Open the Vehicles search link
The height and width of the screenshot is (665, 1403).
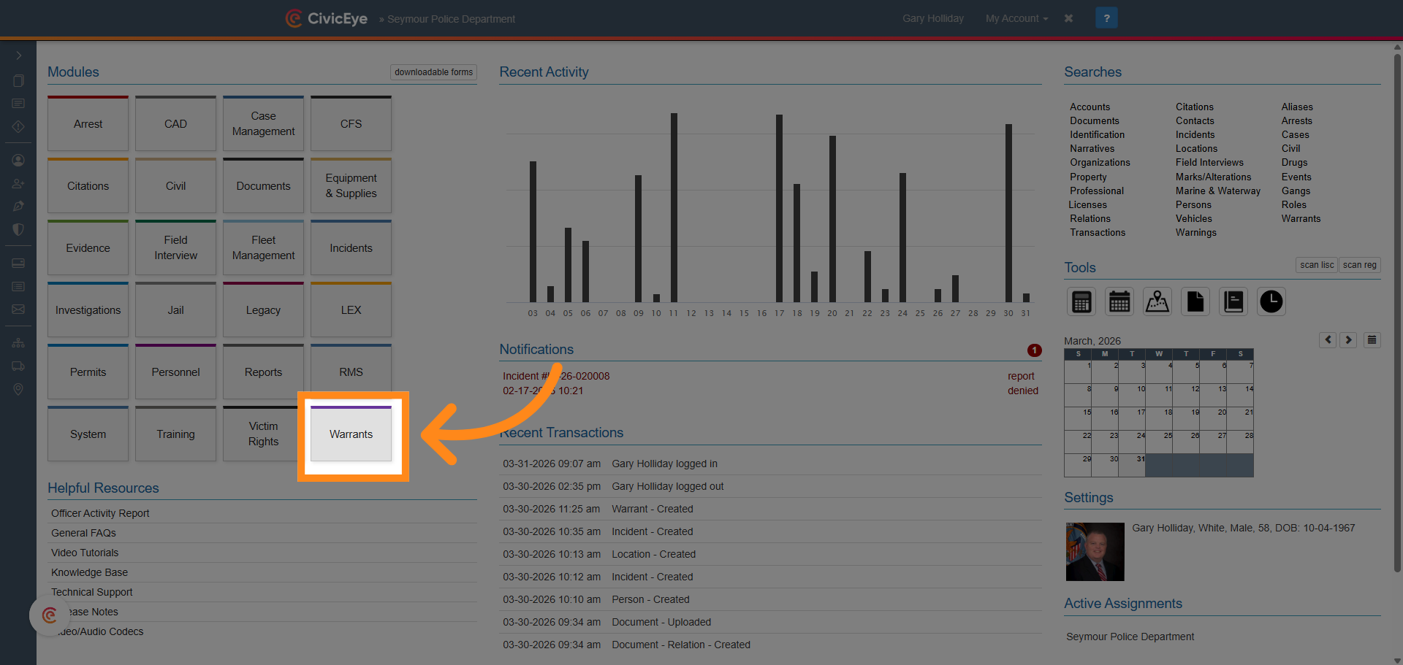pyautogui.click(x=1194, y=218)
